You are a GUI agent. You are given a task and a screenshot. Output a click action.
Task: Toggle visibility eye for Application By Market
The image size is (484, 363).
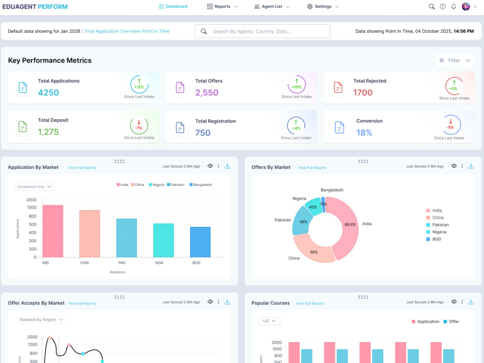point(210,166)
